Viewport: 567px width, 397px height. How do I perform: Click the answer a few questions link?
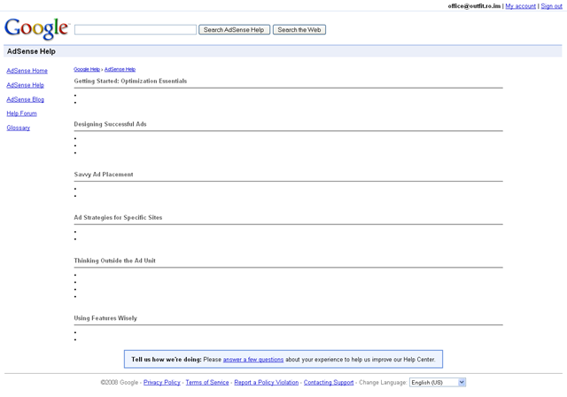[x=253, y=360]
